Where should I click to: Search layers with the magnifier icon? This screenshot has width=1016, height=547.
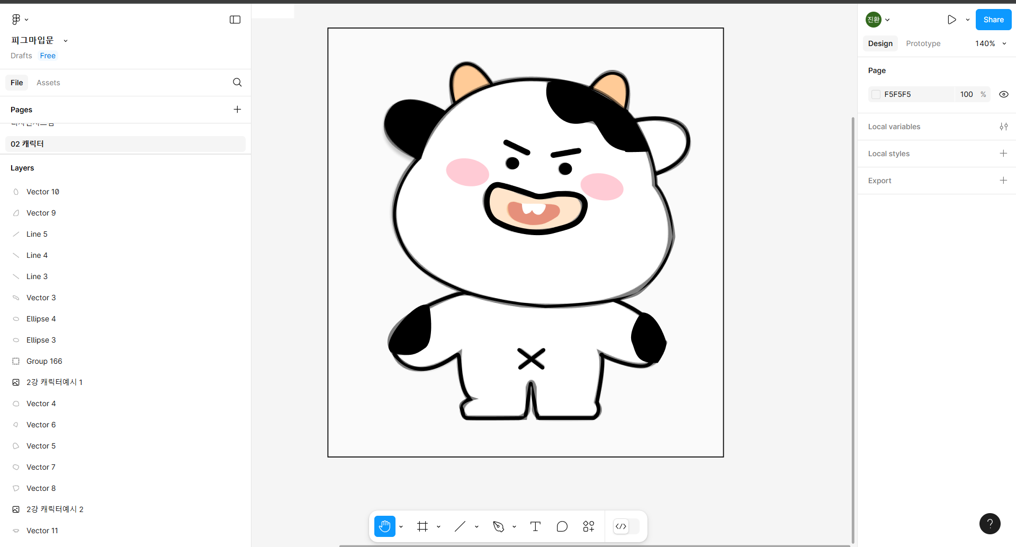click(x=237, y=83)
